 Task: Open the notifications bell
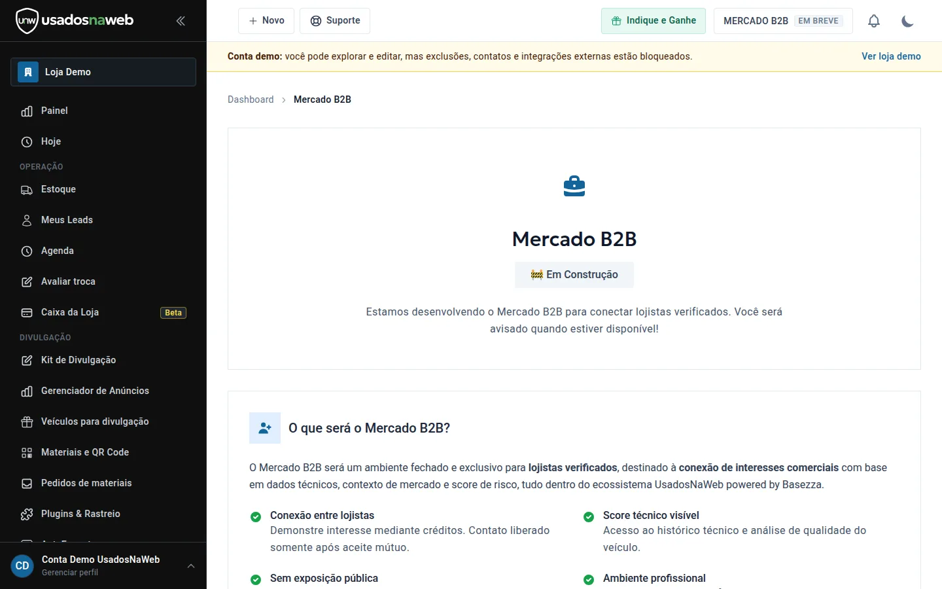874,21
